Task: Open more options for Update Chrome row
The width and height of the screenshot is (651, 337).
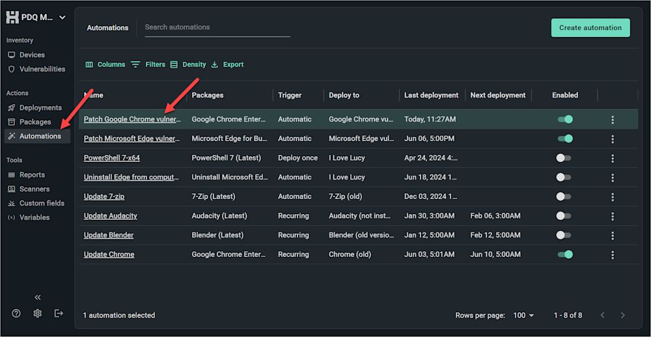Action: [x=613, y=255]
